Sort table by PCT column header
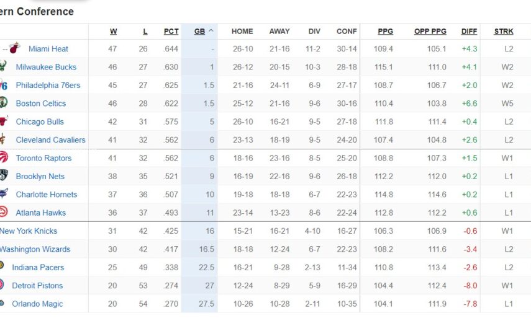Screen dimensions: 531x318 (171, 32)
